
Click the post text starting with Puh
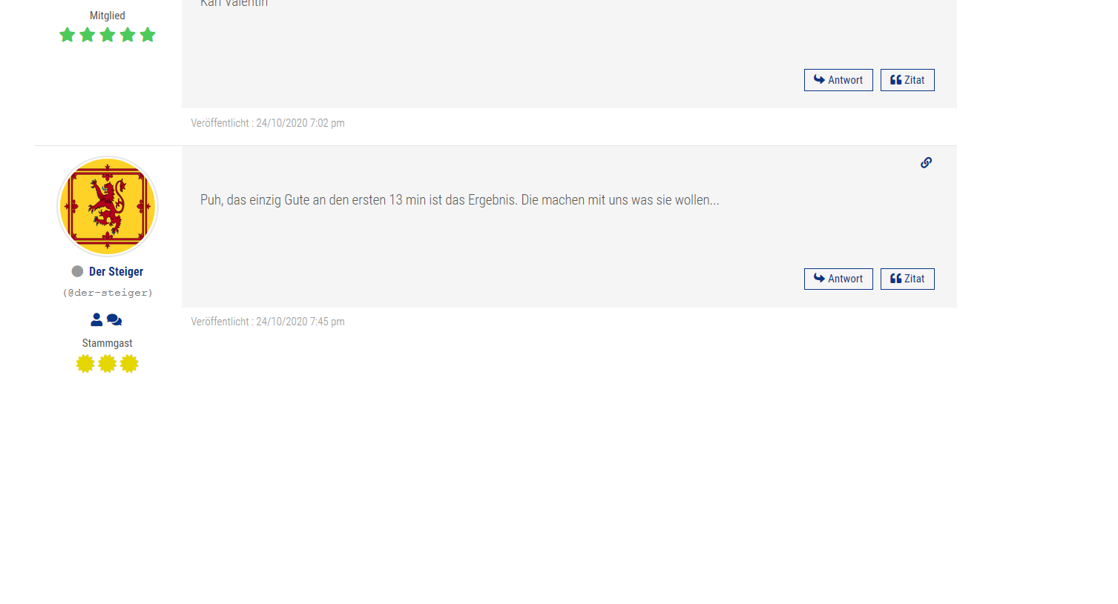pyautogui.click(x=460, y=200)
